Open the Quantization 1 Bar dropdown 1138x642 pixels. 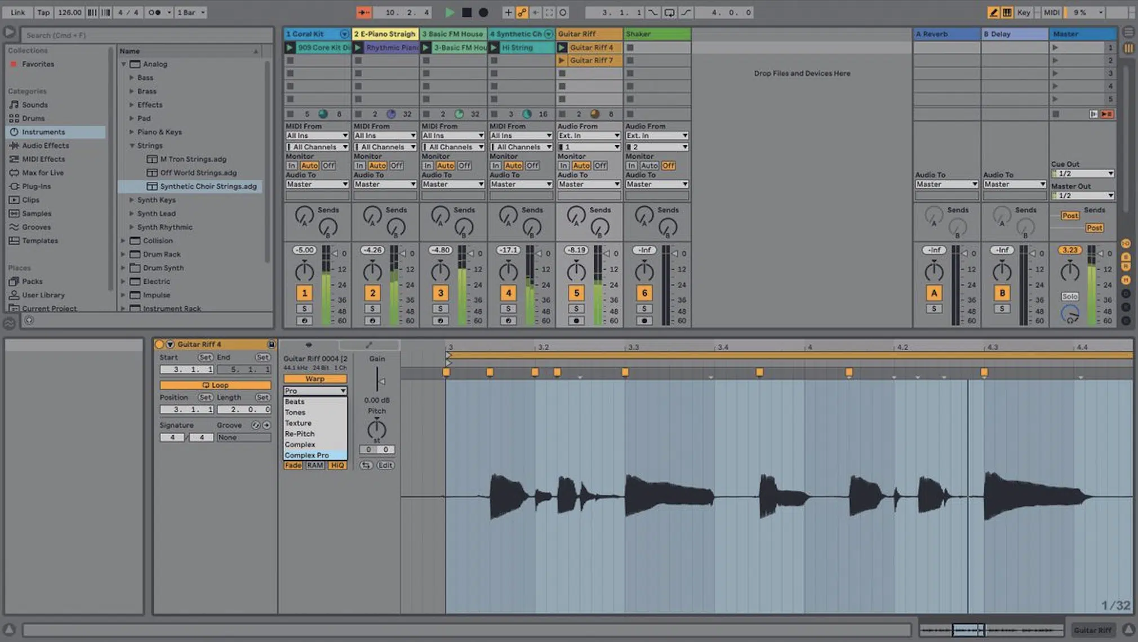191,12
